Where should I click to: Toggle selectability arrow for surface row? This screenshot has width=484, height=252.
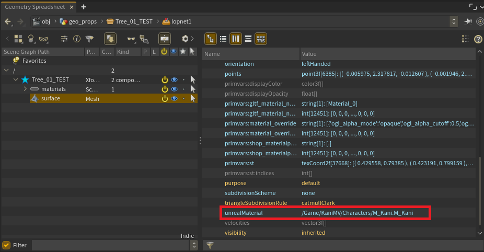tap(193, 98)
